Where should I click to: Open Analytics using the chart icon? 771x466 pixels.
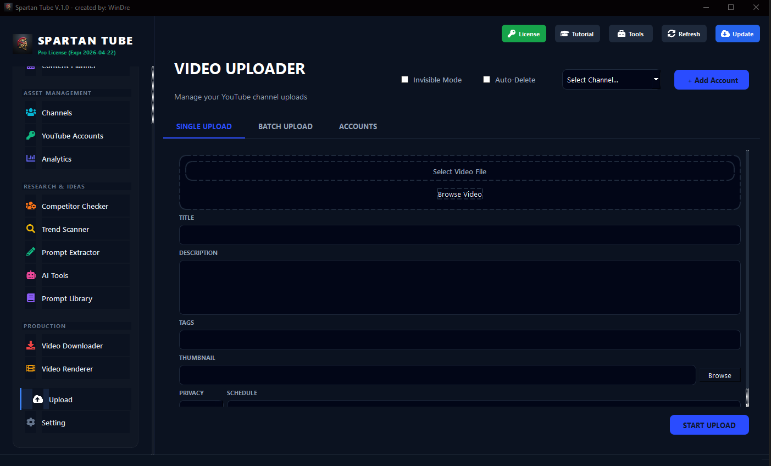pyautogui.click(x=31, y=158)
